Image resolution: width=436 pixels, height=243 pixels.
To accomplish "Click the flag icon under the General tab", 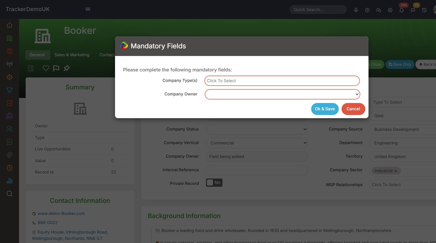I will coord(56,68).
